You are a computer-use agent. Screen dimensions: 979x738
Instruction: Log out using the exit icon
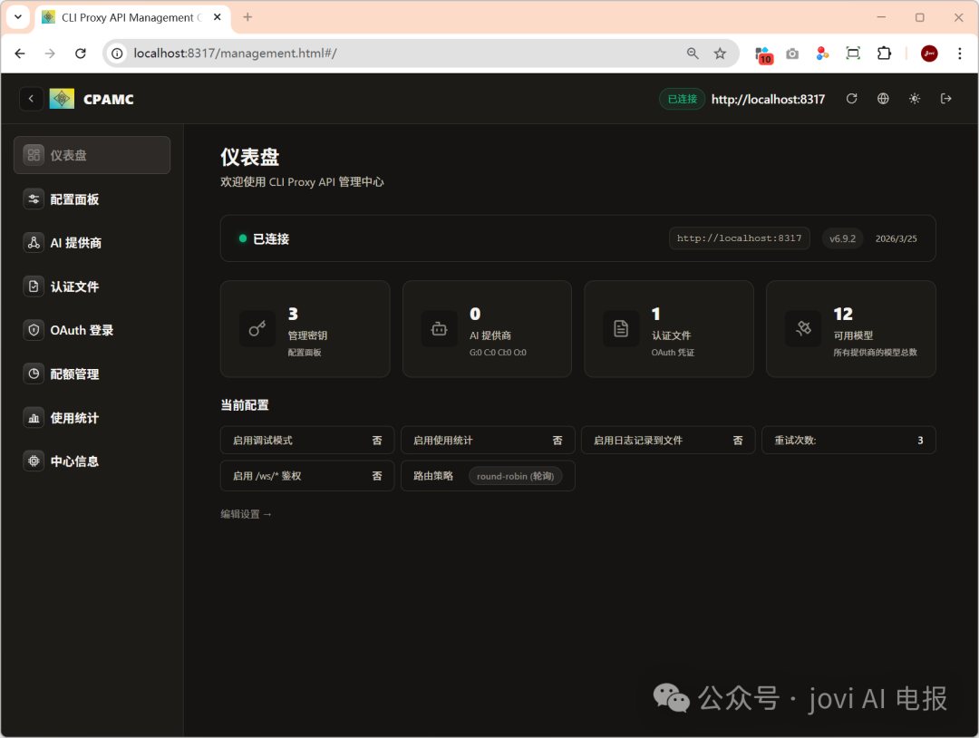click(945, 99)
